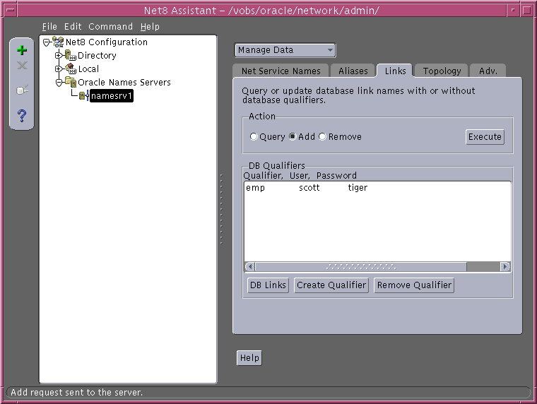Screen dimensions: 537x404
Task: Open the Manage Data dropdown
Action: tap(285, 50)
